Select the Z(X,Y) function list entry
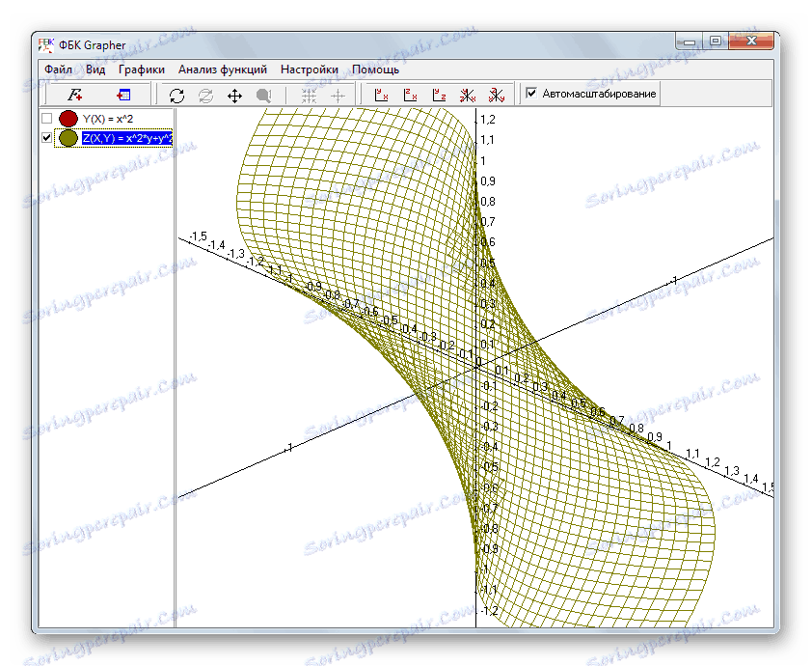Image resolution: width=812 pixels, height=666 pixels. coord(125,139)
